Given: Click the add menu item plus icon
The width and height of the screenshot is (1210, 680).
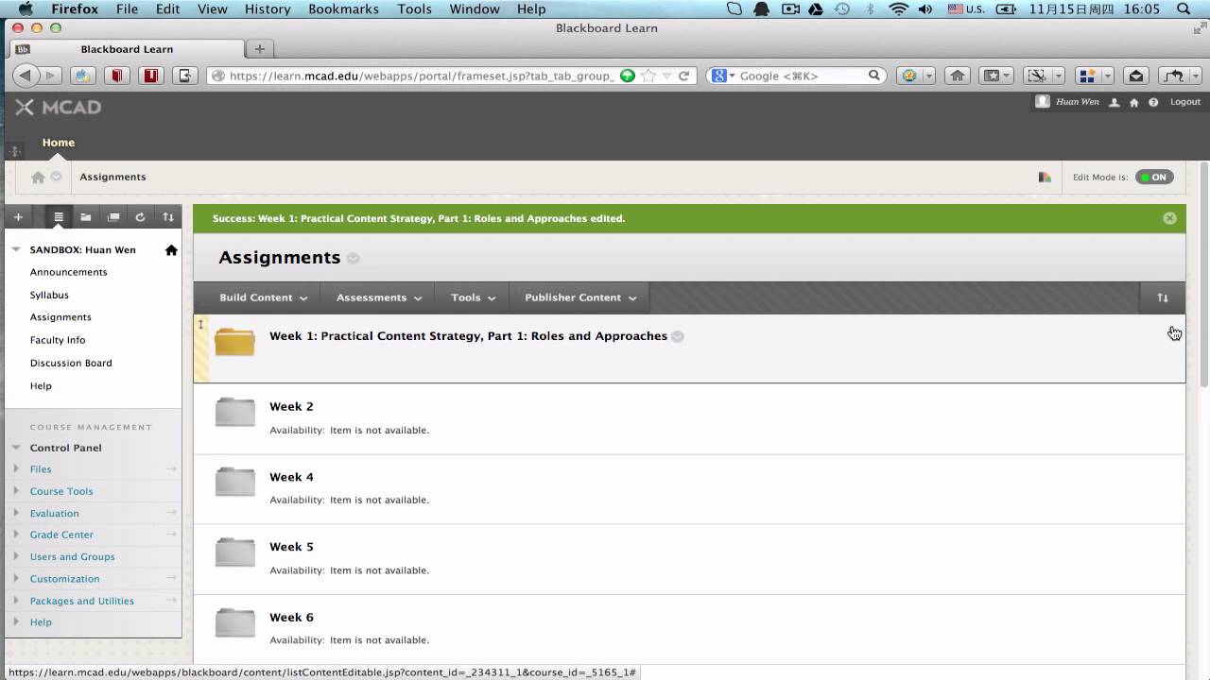Looking at the screenshot, I should tap(18, 217).
